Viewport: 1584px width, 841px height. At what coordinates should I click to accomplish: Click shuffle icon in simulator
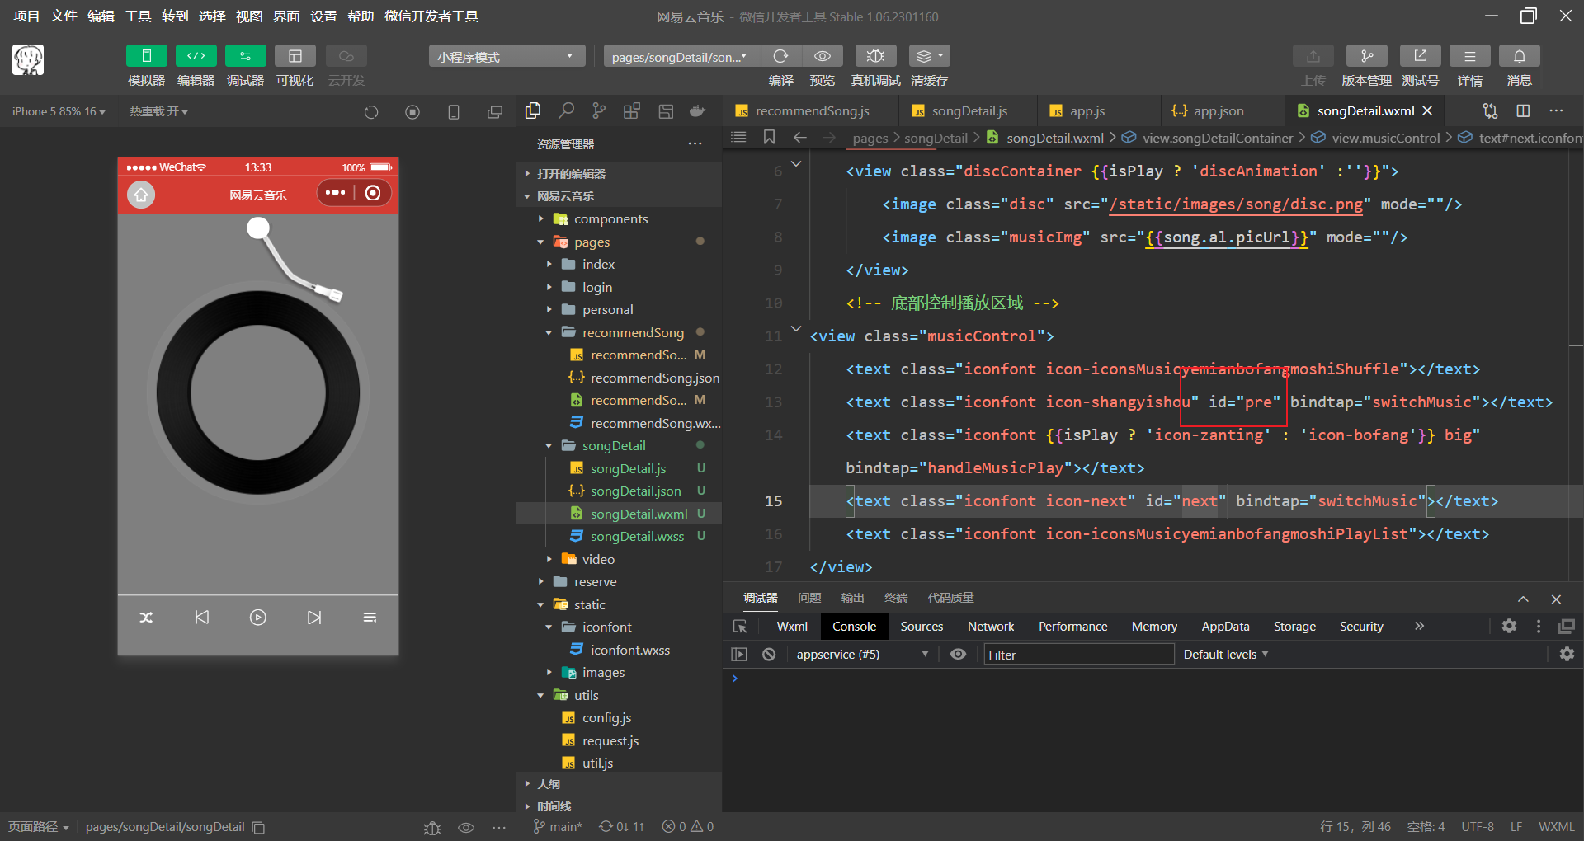146,618
